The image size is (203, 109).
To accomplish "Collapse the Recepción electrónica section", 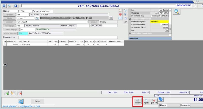I will [x=130, y=19].
